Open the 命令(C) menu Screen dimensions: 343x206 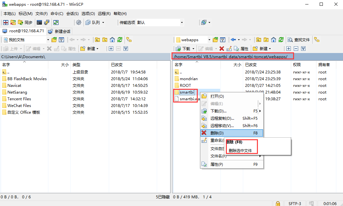click(57, 13)
